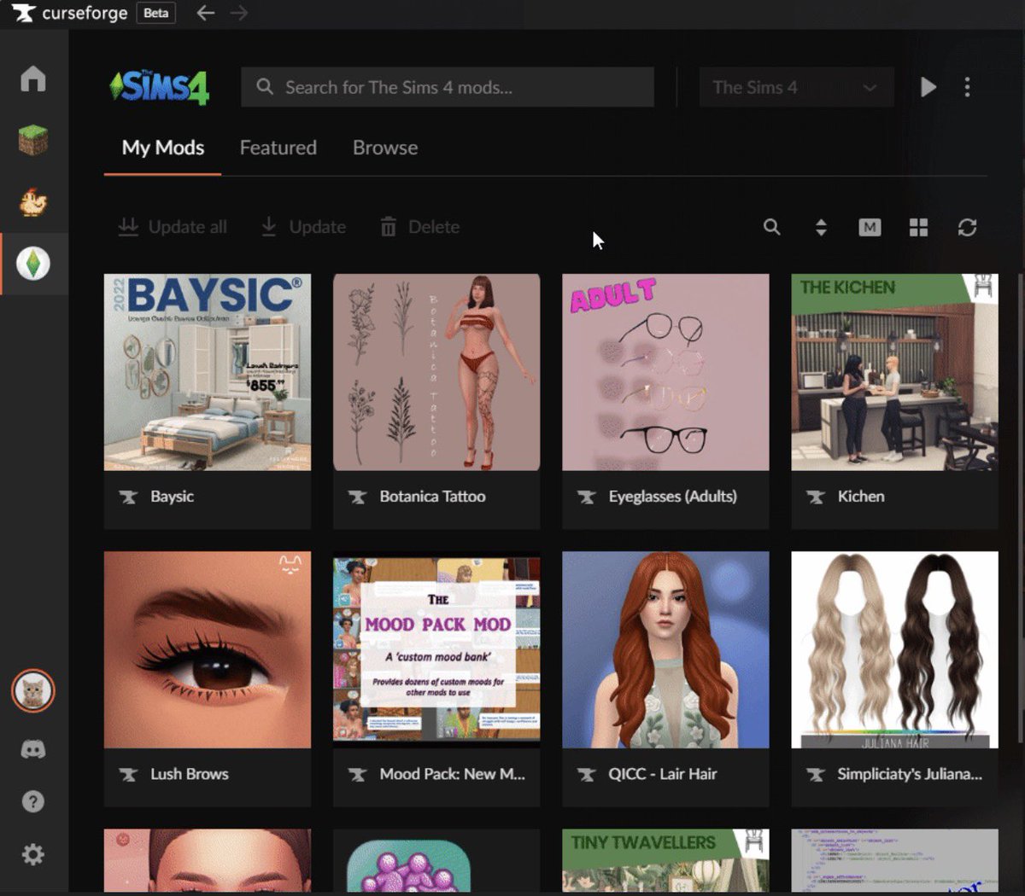Open the help question mark icon
Screen dimensions: 1025x896
[x=33, y=802]
